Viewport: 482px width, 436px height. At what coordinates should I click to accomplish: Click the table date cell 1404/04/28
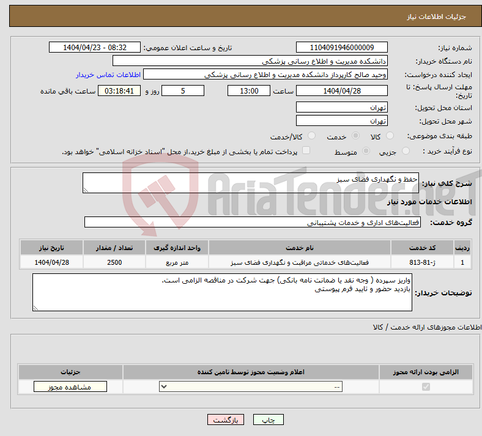51,262
